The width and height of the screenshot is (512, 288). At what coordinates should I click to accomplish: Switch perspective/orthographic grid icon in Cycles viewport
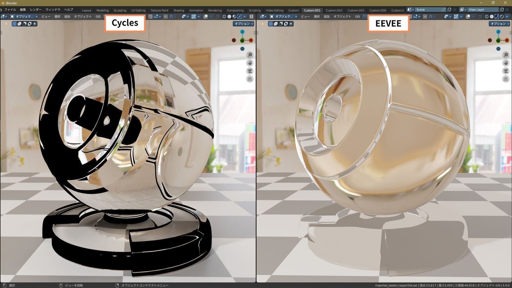click(250, 79)
